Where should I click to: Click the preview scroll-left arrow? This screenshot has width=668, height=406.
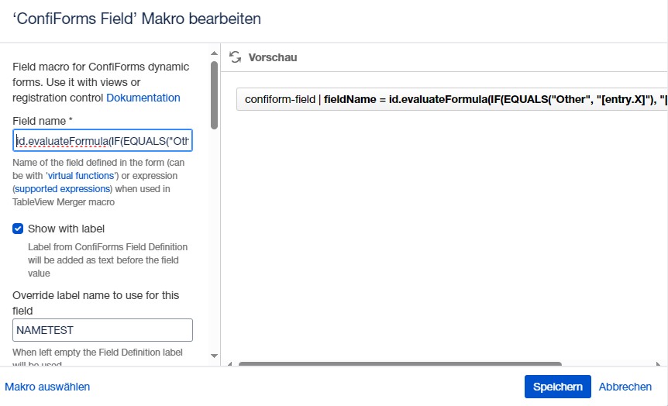click(x=229, y=364)
